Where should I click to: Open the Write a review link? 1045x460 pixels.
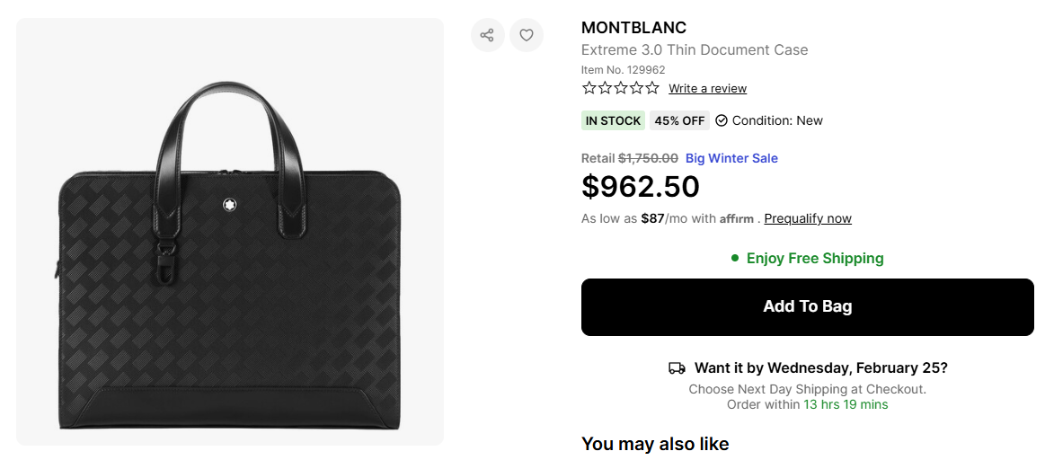[x=707, y=88]
